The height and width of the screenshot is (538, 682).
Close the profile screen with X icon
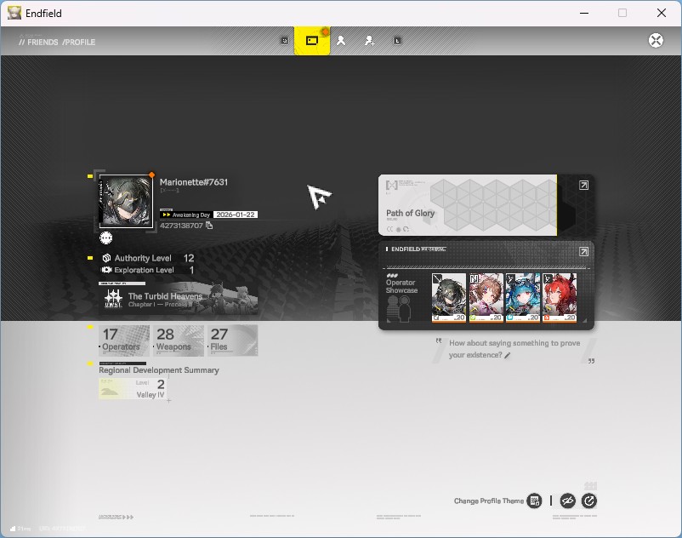[656, 41]
